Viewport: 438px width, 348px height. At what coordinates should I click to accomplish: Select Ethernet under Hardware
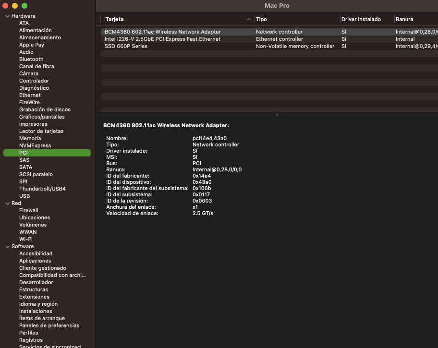(30, 95)
